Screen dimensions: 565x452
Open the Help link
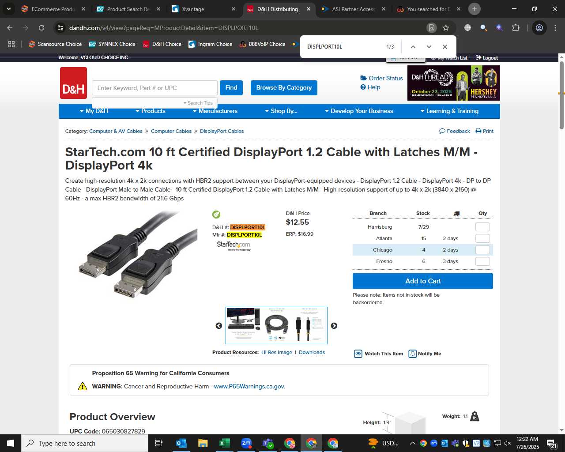(370, 87)
